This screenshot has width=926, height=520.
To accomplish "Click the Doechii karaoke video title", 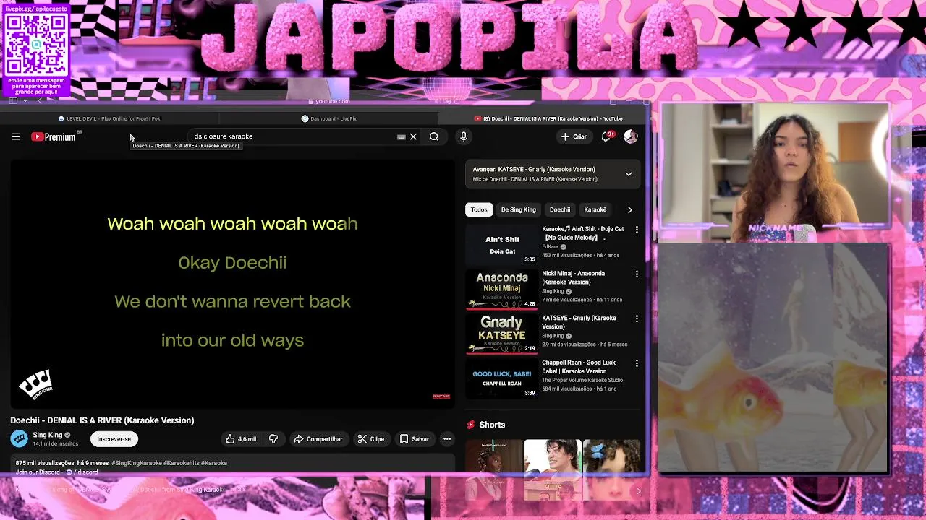I will pos(102,420).
